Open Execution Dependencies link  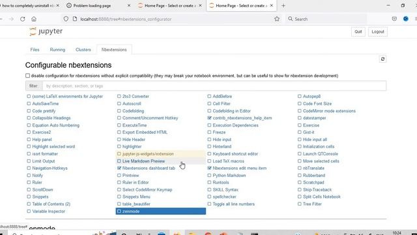pos(235,125)
